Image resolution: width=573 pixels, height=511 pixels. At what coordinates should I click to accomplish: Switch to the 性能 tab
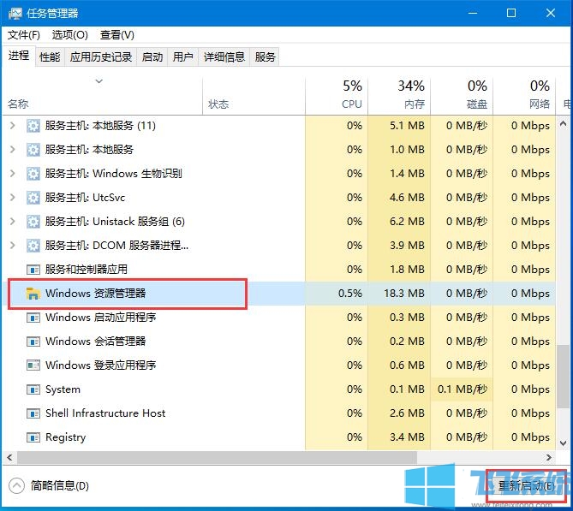point(50,56)
